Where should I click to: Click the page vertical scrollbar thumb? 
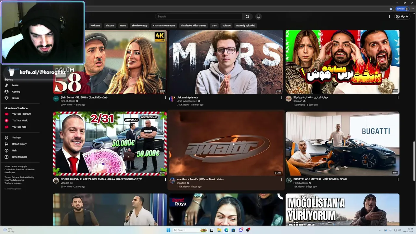(x=414, y=161)
